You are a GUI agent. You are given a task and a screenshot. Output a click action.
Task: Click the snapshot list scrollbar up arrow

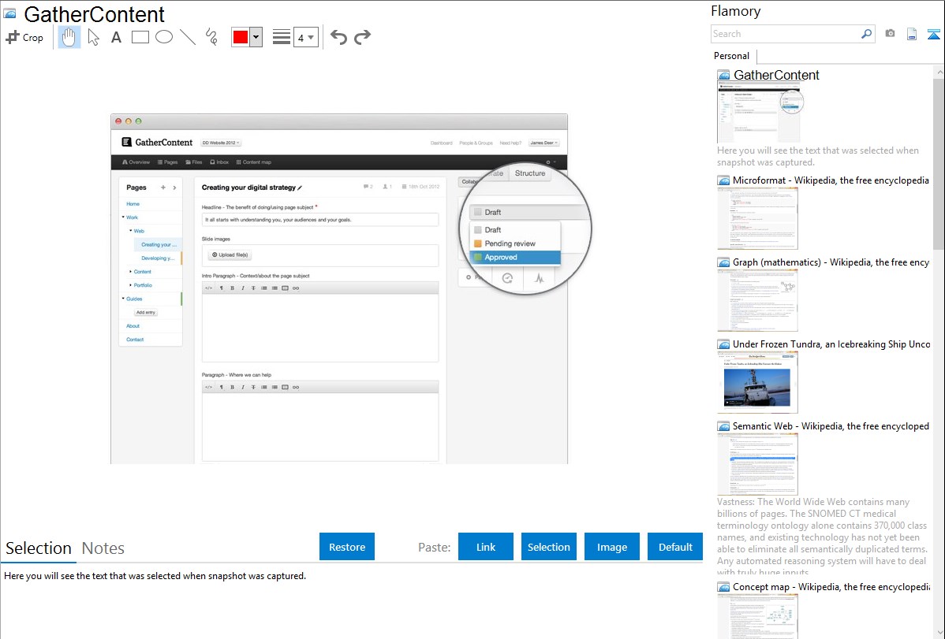coord(939,72)
